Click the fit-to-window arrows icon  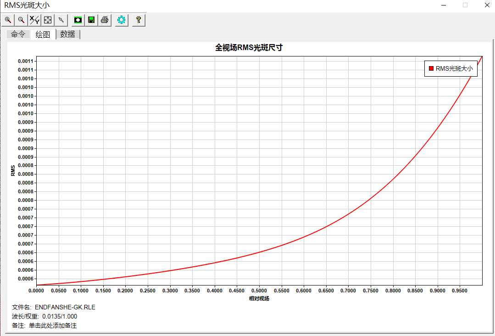pyautogui.click(x=48, y=20)
